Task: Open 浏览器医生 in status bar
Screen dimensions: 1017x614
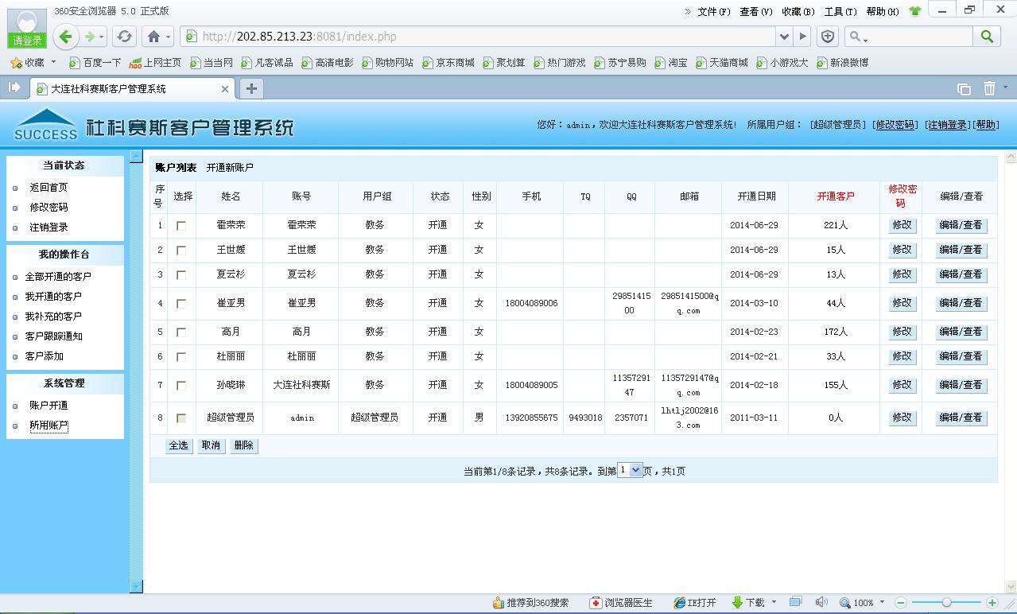Action: pyautogui.click(x=621, y=603)
